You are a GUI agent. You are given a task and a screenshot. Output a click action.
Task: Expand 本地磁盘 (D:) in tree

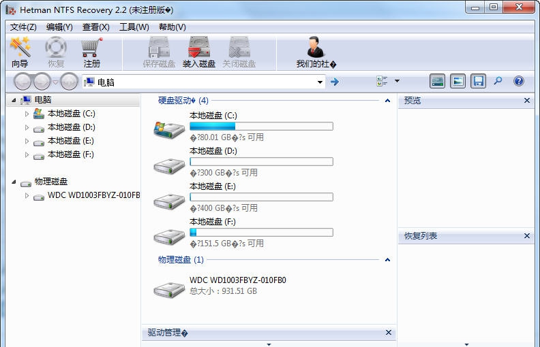(x=27, y=127)
